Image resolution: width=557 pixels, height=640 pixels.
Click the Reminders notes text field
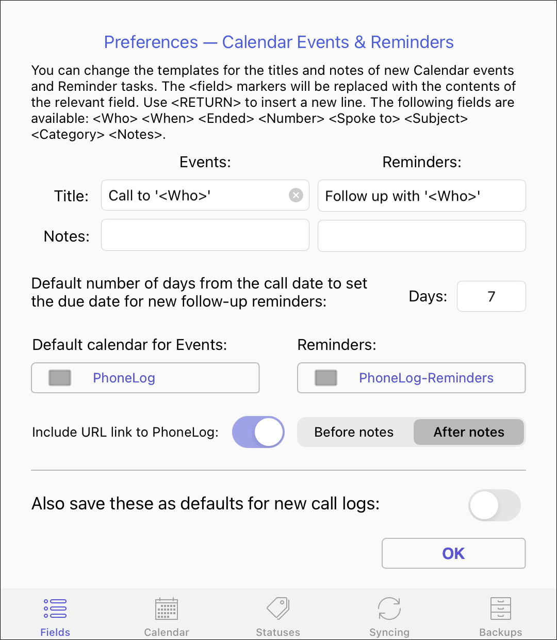[x=422, y=236]
